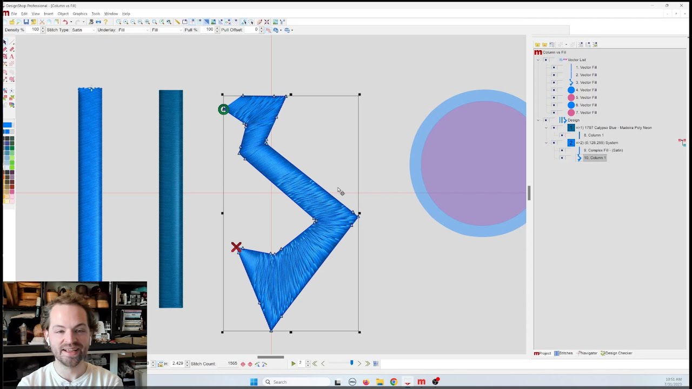Click the Windows Start button
Viewport: 692px width, 389px height.
(x=254, y=382)
